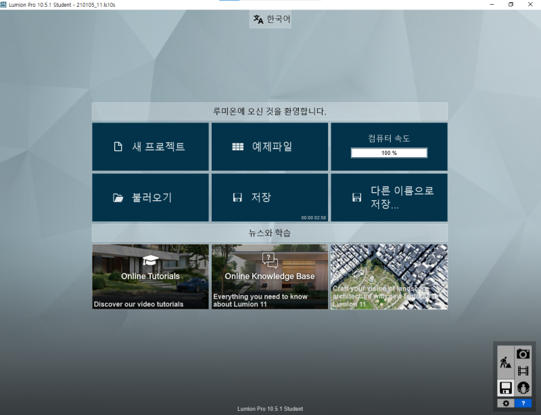Open the 360 Panorama mode icon

click(523, 388)
